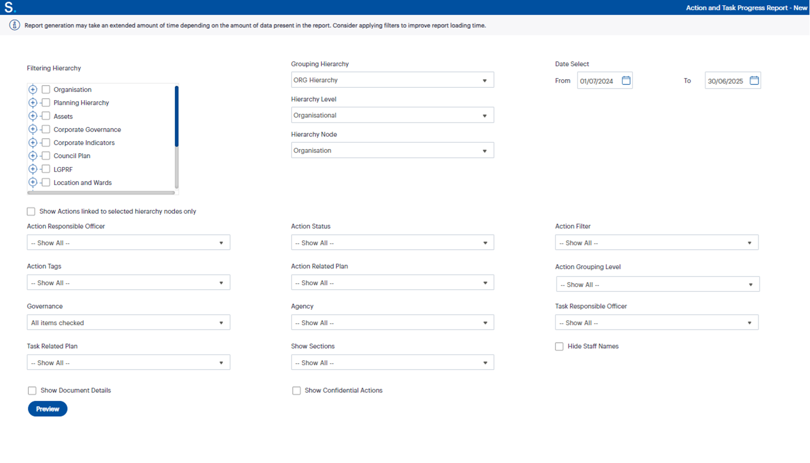Expand the Assets tree node
810x463 pixels.
pyautogui.click(x=33, y=116)
